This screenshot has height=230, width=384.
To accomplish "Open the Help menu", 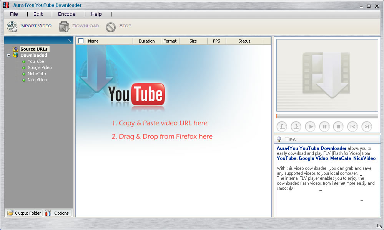I will [x=96, y=14].
